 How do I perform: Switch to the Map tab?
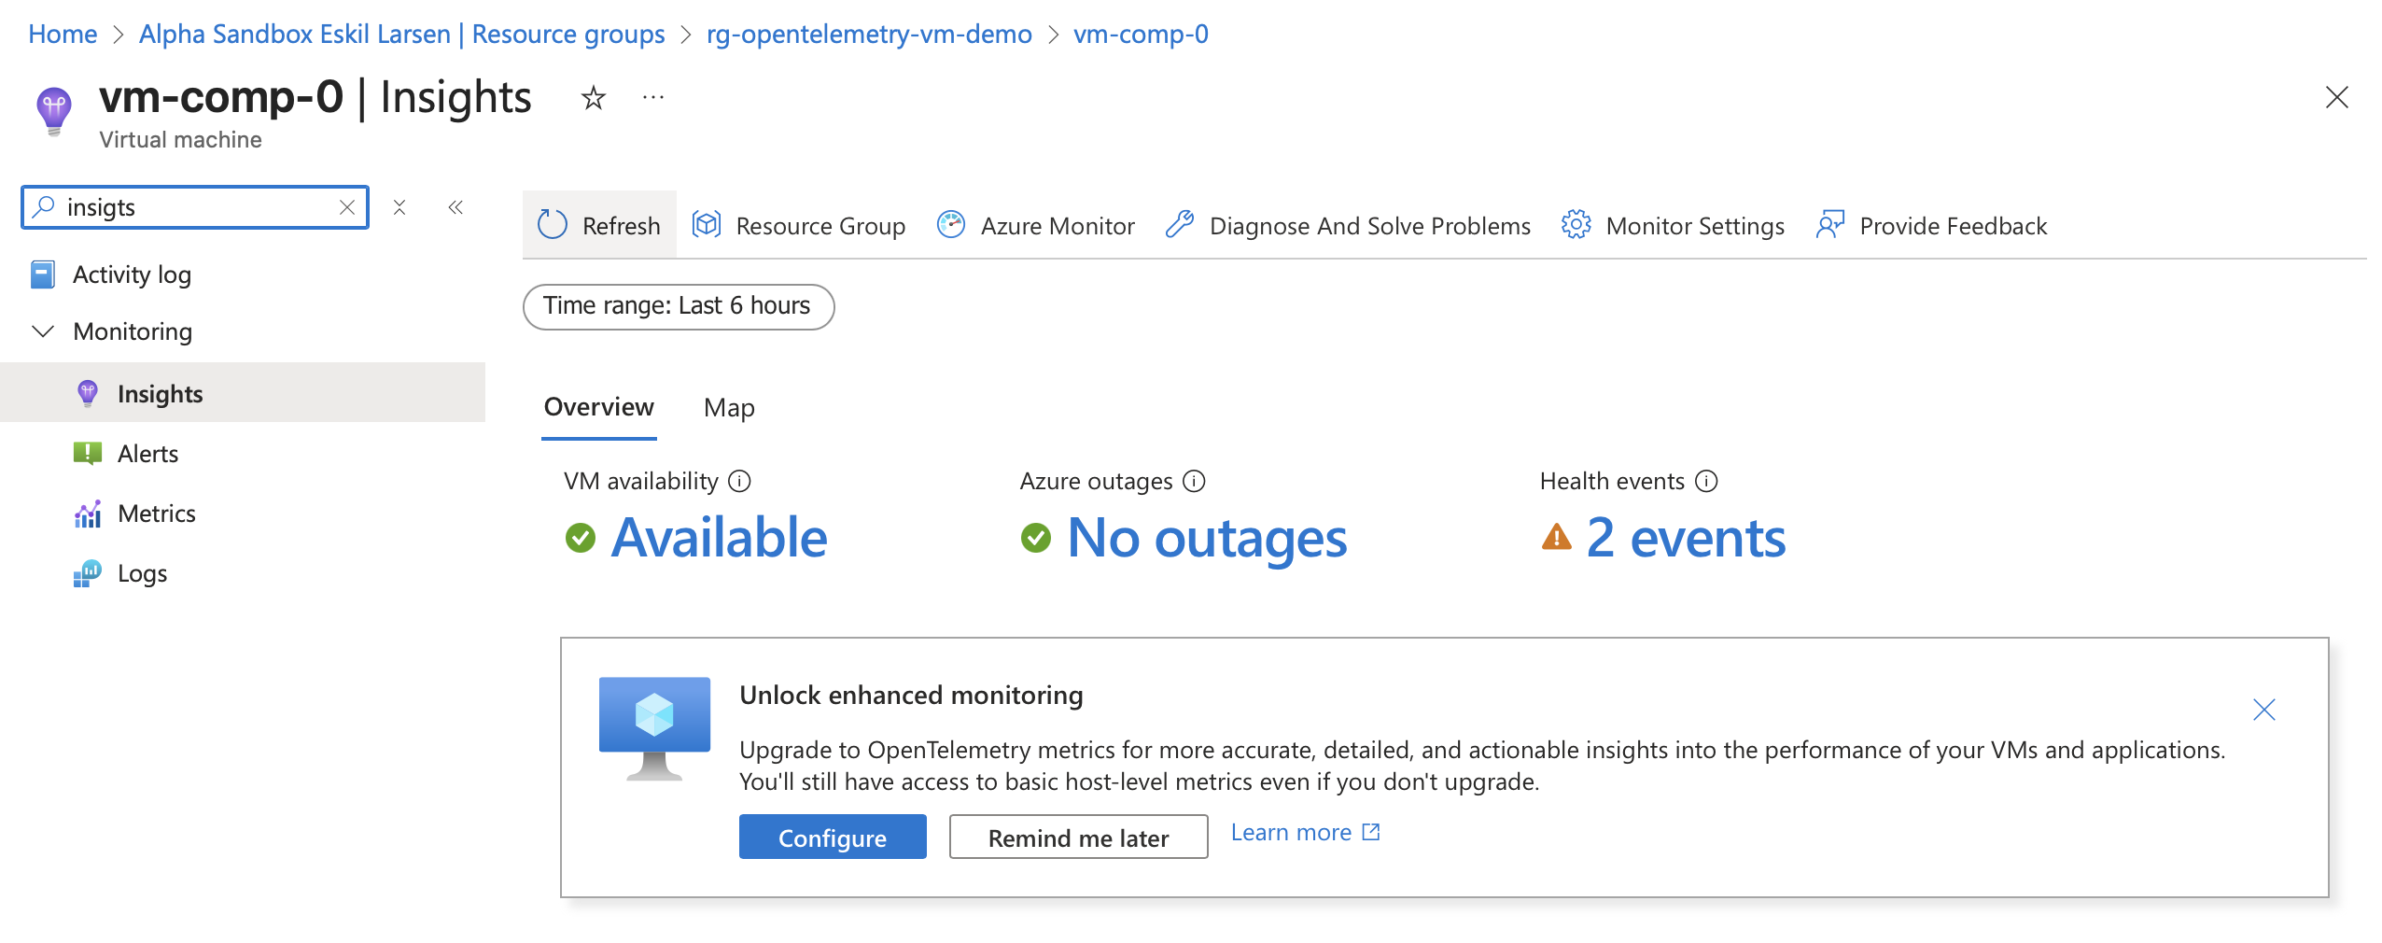click(729, 407)
